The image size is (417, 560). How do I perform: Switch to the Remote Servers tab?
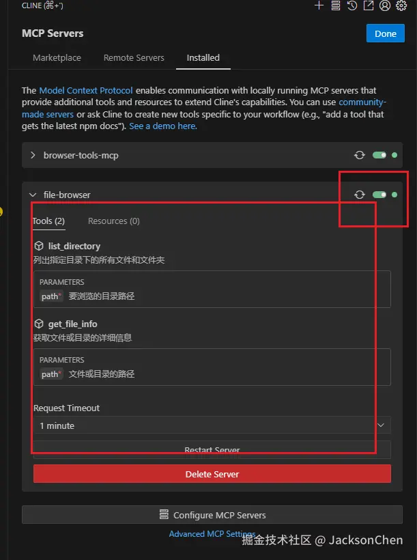click(134, 58)
